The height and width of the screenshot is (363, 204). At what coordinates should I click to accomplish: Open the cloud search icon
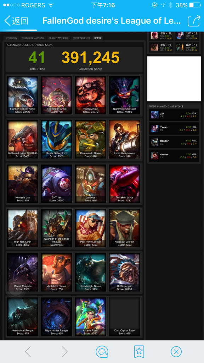[102, 352]
